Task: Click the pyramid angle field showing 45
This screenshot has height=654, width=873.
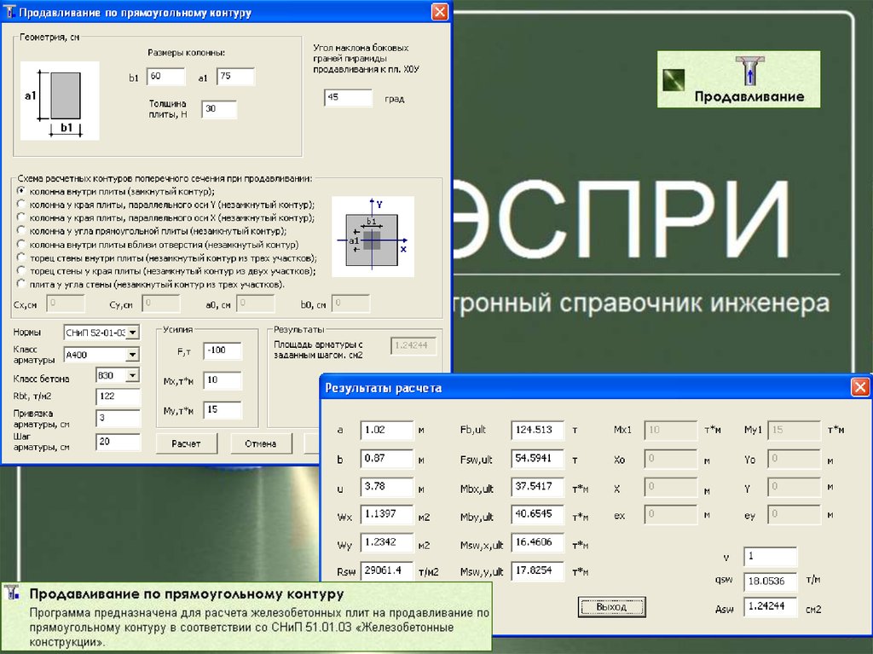Action: point(348,98)
